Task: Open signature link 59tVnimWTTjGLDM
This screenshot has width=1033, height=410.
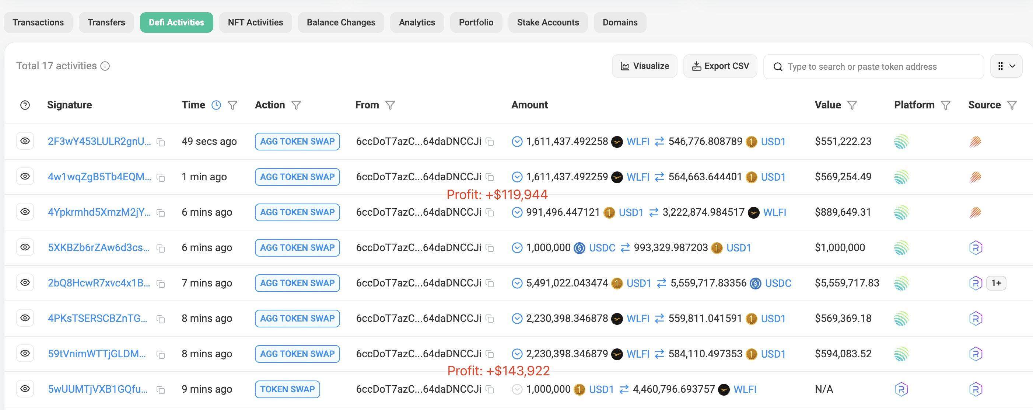Action: tap(97, 354)
